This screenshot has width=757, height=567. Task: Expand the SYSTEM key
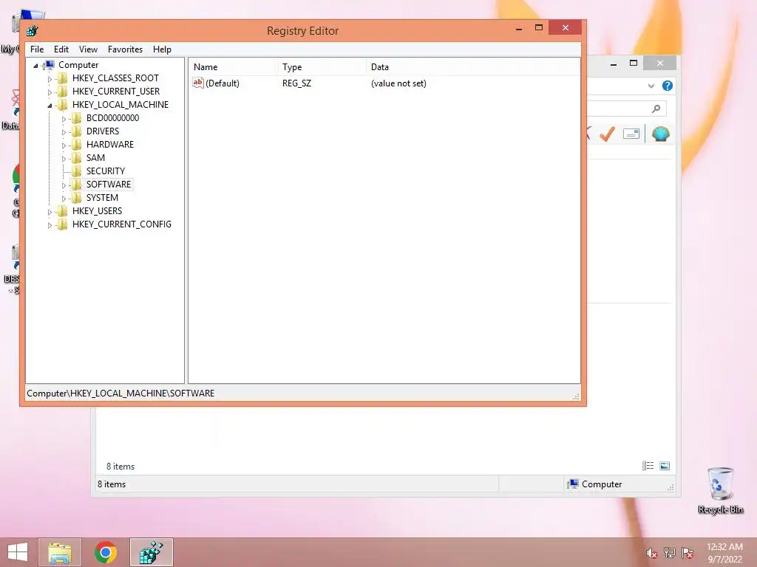64,198
